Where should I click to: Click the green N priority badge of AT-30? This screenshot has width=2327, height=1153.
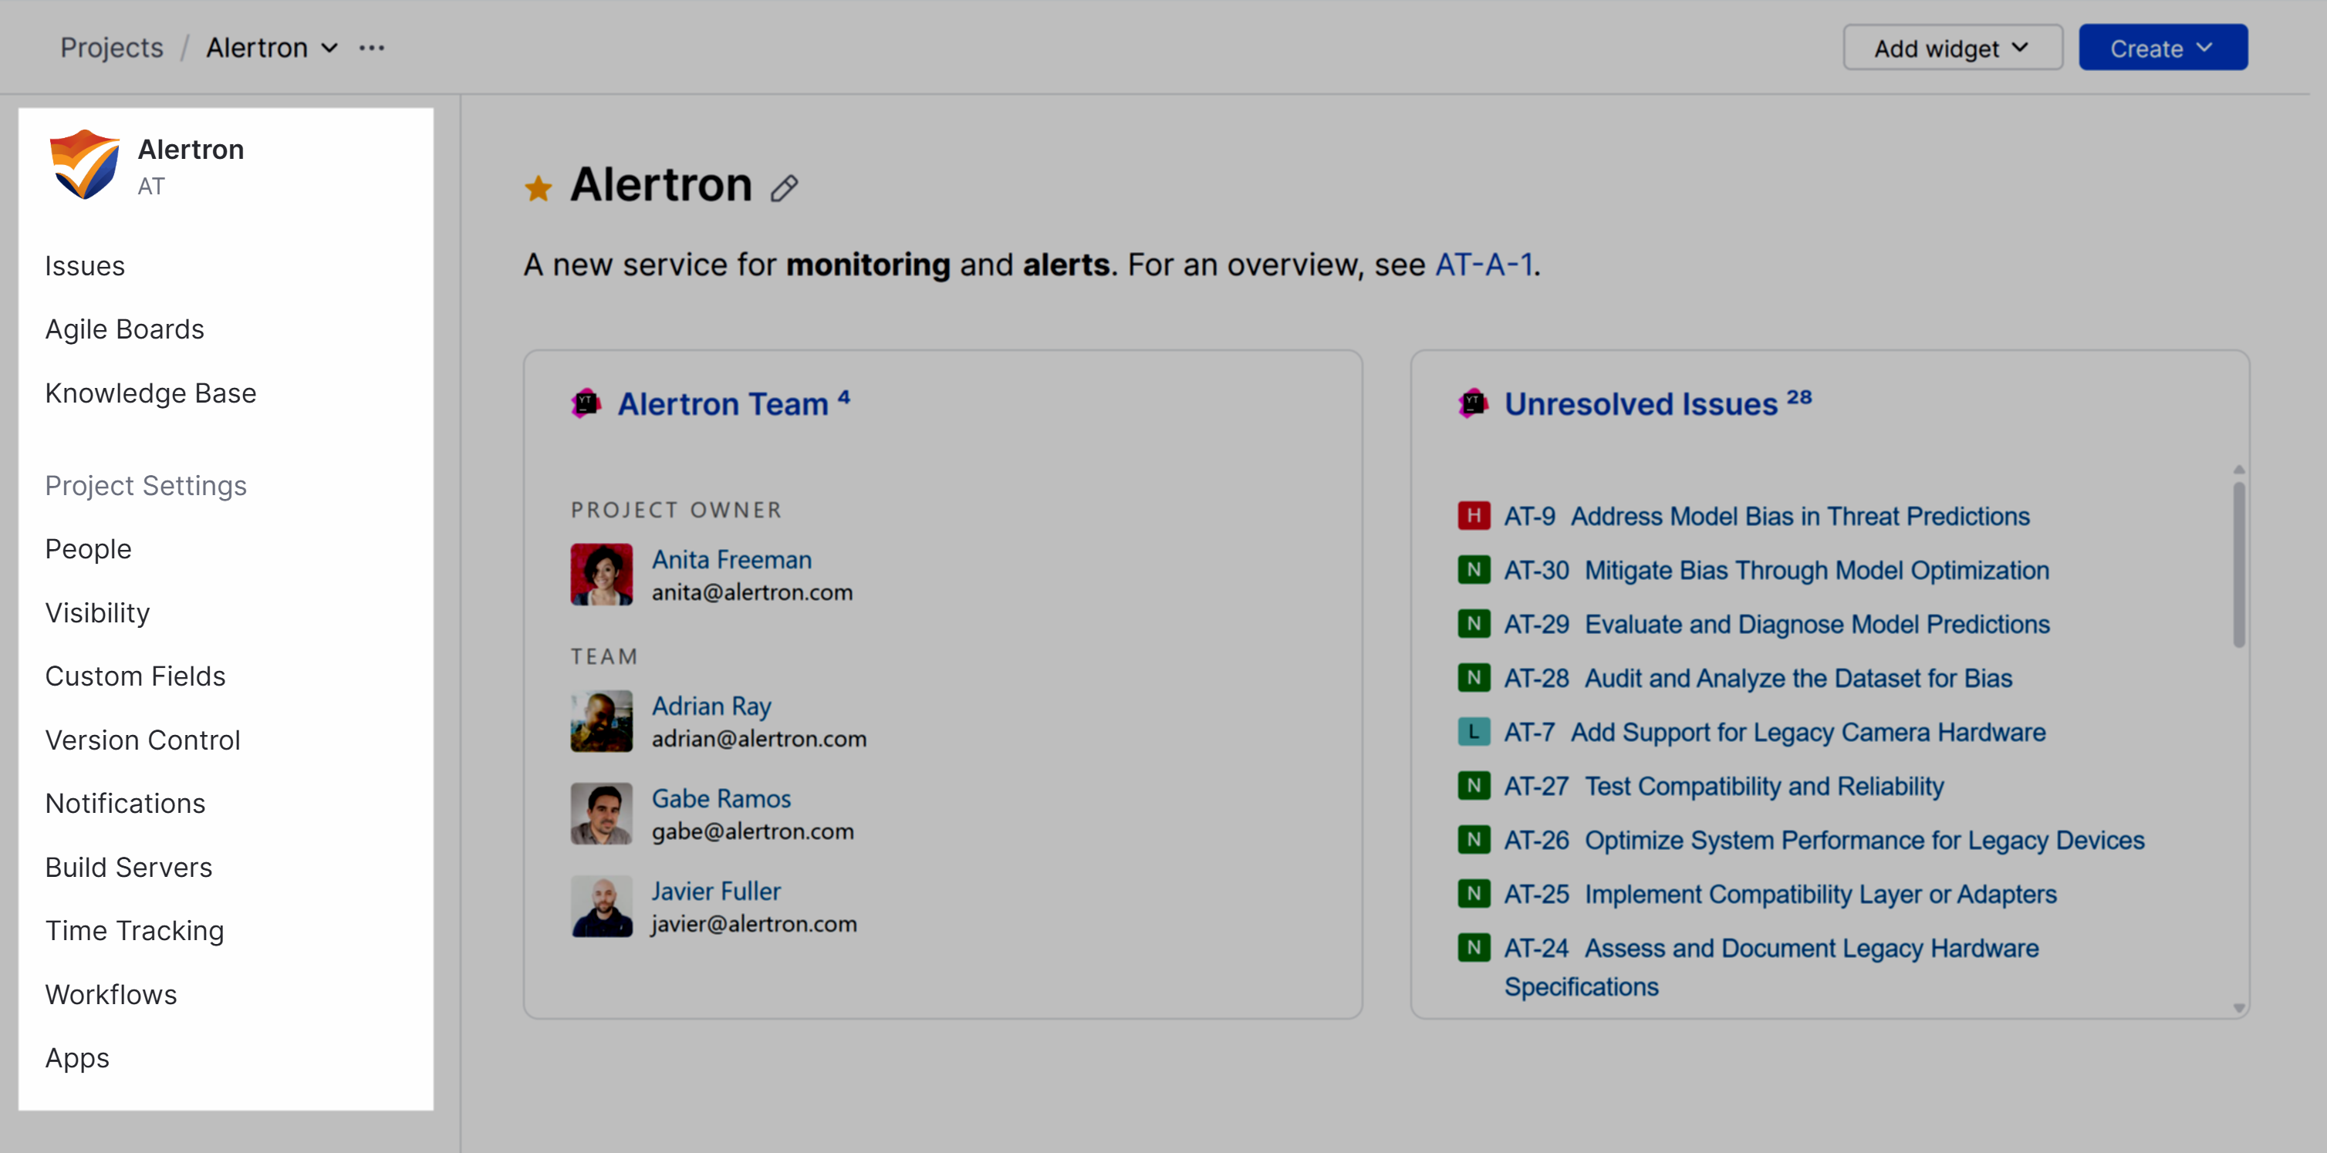coord(1474,570)
